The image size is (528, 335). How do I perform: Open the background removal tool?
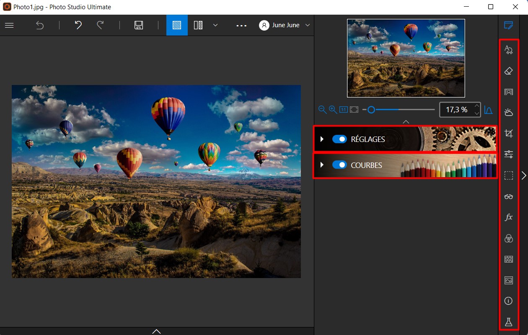pos(509,92)
